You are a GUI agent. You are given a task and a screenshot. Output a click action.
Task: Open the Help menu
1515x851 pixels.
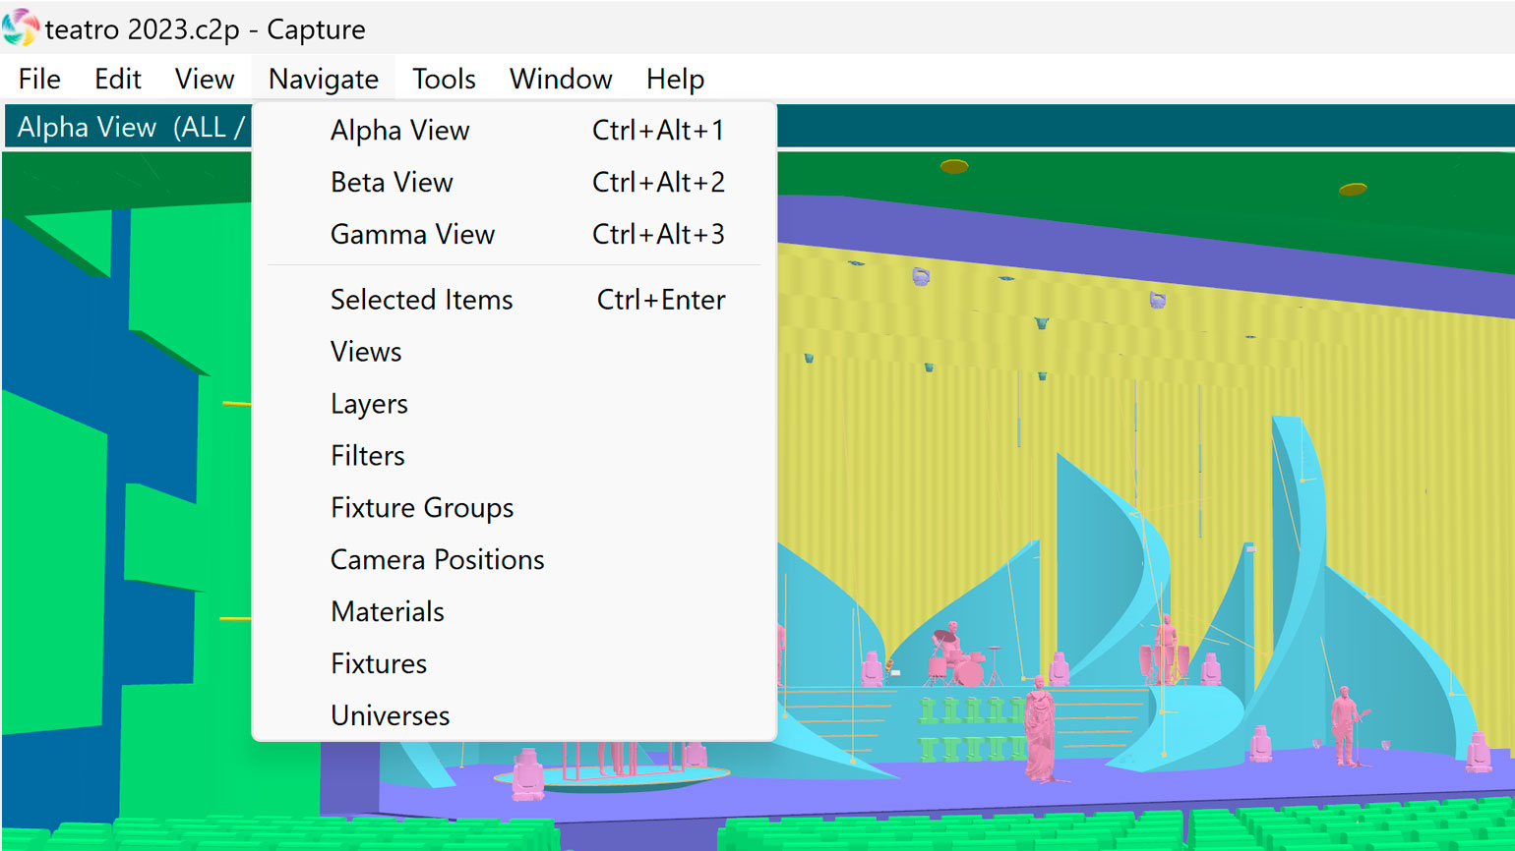(675, 79)
